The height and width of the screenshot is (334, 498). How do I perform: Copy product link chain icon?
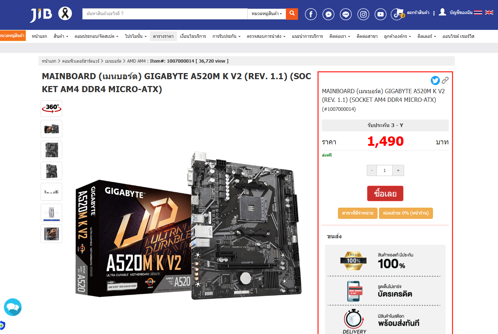(445, 80)
